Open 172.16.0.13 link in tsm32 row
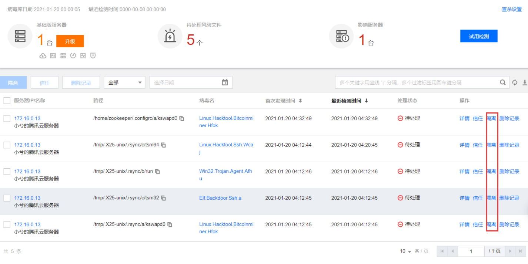The width and height of the screenshot is (528, 264). pyautogui.click(x=27, y=198)
